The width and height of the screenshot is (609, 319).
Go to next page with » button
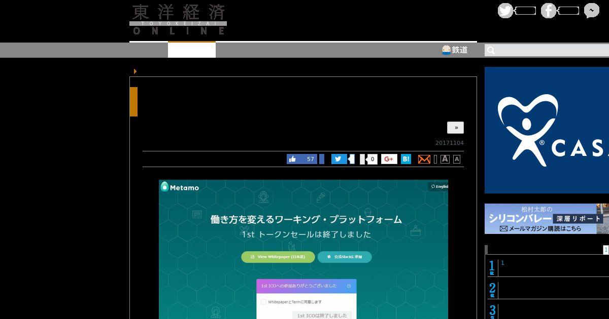tap(455, 128)
